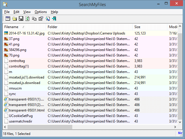Click the Nir link in status bar
The image size is (185, 139).
180,133
